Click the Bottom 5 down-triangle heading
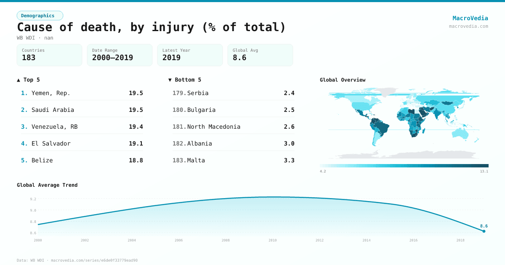This screenshot has height=265, width=505. (185, 79)
